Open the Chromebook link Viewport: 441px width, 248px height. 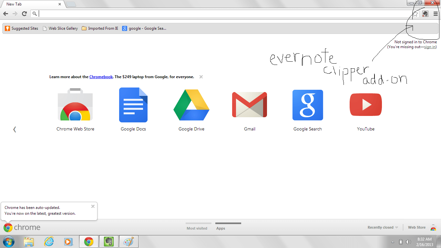101,77
